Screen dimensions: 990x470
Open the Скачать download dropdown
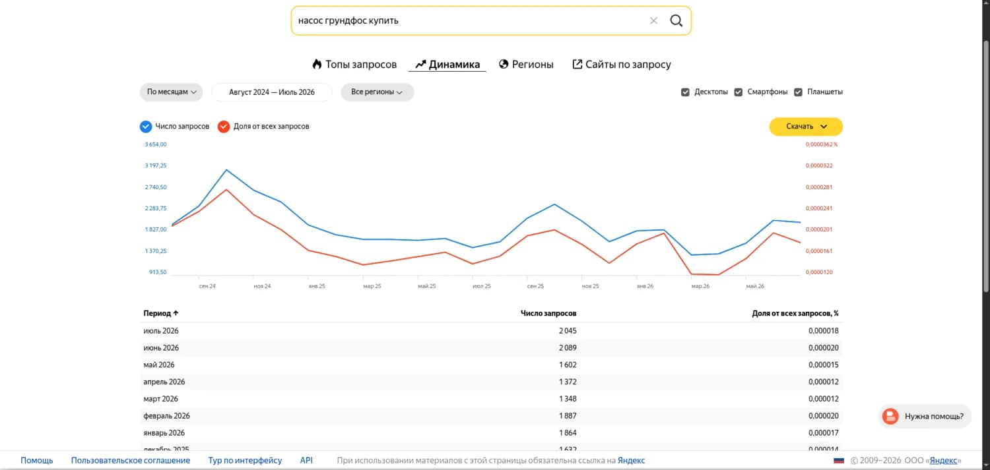[x=806, y=127]
